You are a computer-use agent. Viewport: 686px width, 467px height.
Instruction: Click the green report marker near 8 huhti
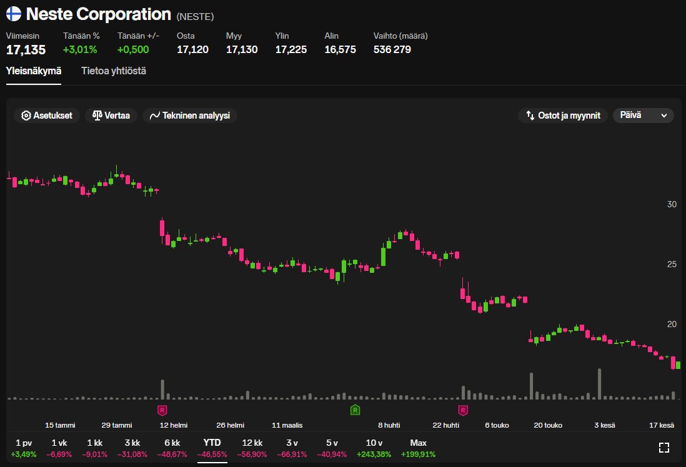pos(355,410)
